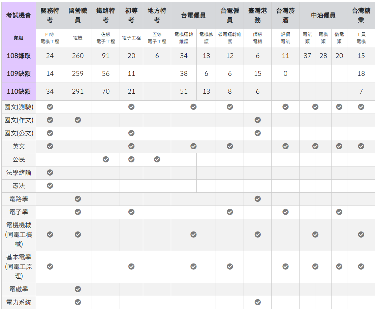The width and height of the screenshot is (377, 311).
Task: Click the 電子學 checkmark under 台灣菸酒
Action: pos(285,212)
